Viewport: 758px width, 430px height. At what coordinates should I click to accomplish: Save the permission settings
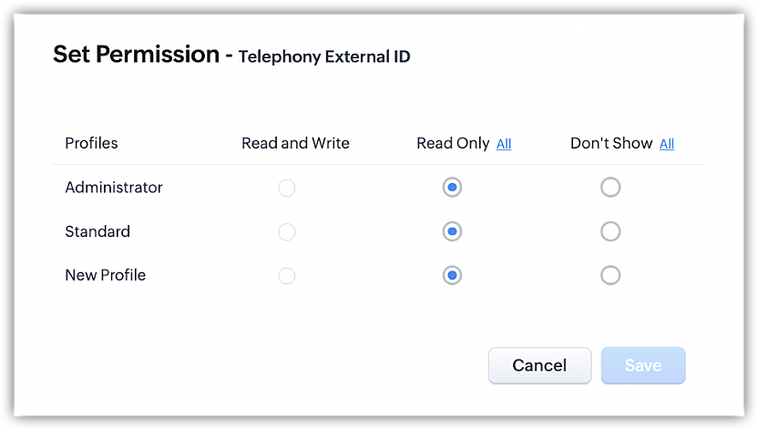point(643,365)
